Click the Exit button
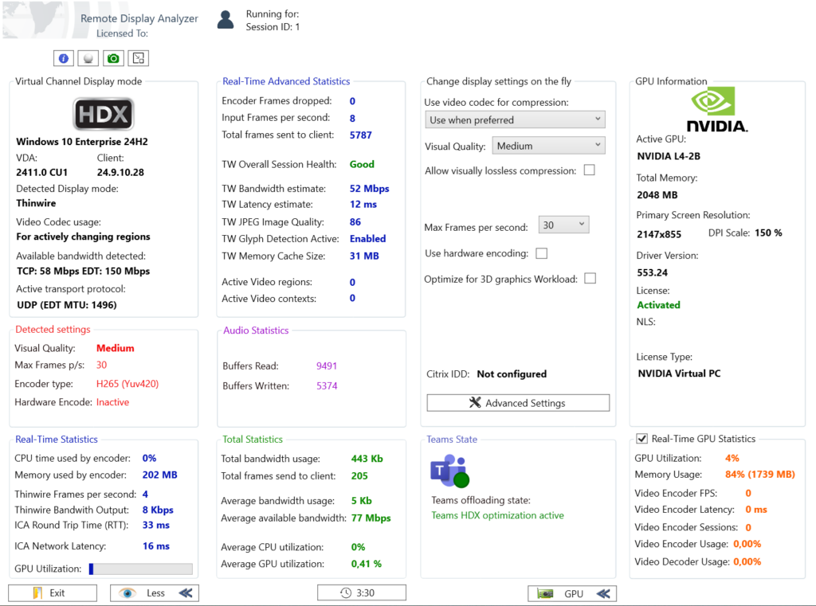The height and width of the screenshot is (606, 816). [53, 593]
